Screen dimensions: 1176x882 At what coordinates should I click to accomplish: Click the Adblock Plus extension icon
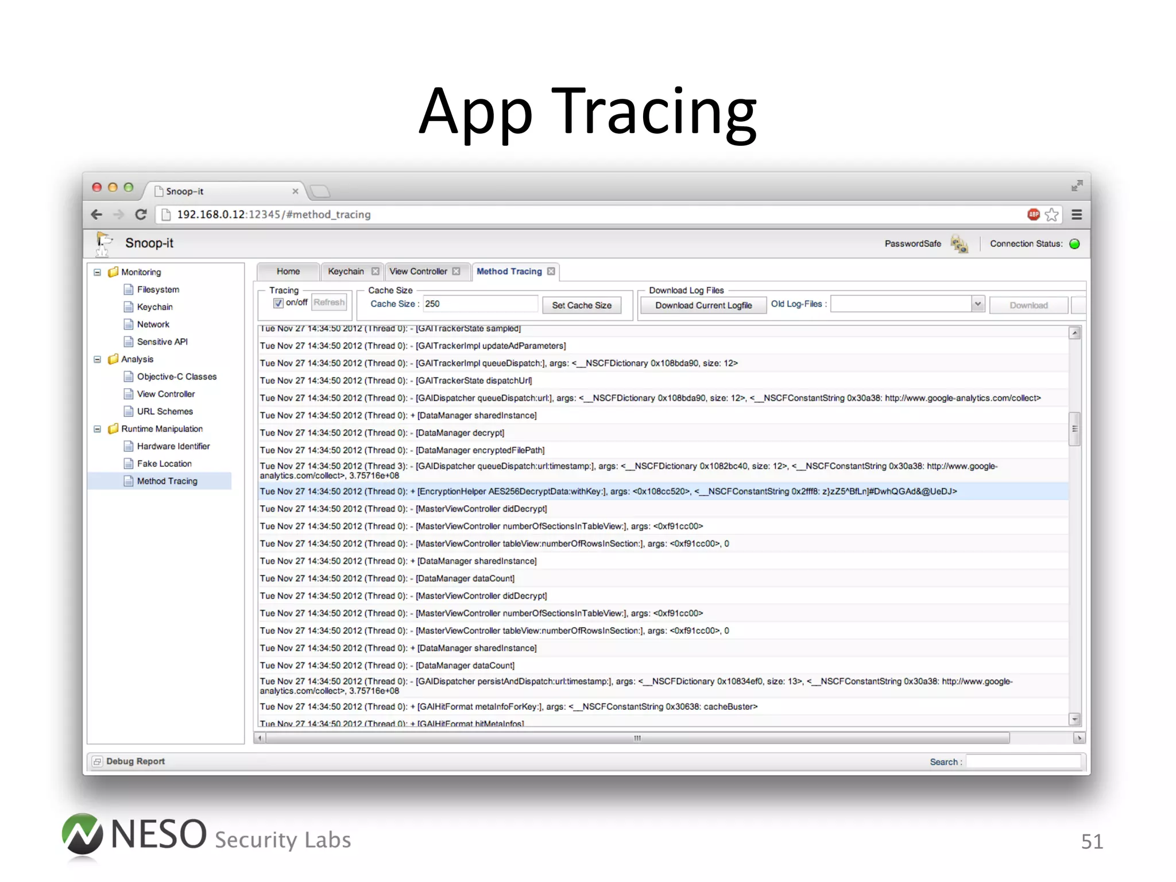click(1034, 214)
